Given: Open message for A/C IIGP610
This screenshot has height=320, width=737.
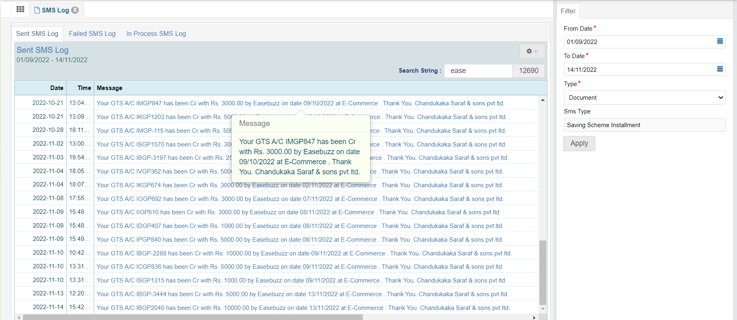Looking at the screenshot, I should [x=298, y=212].
